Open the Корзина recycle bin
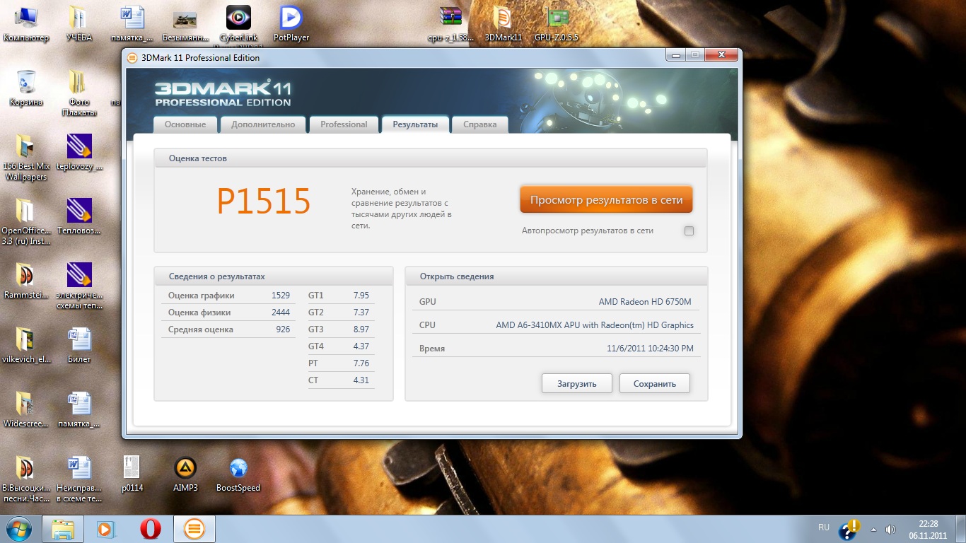 click(26, 88)
